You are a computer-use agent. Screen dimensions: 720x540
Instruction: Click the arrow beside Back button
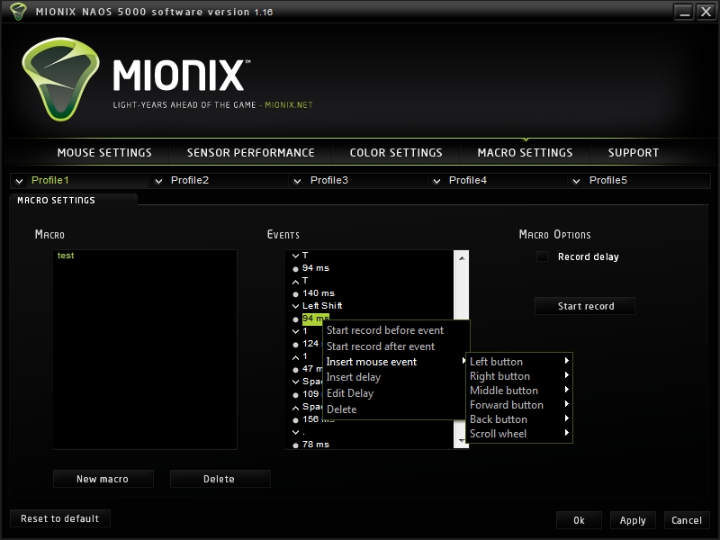coord(567,418)
